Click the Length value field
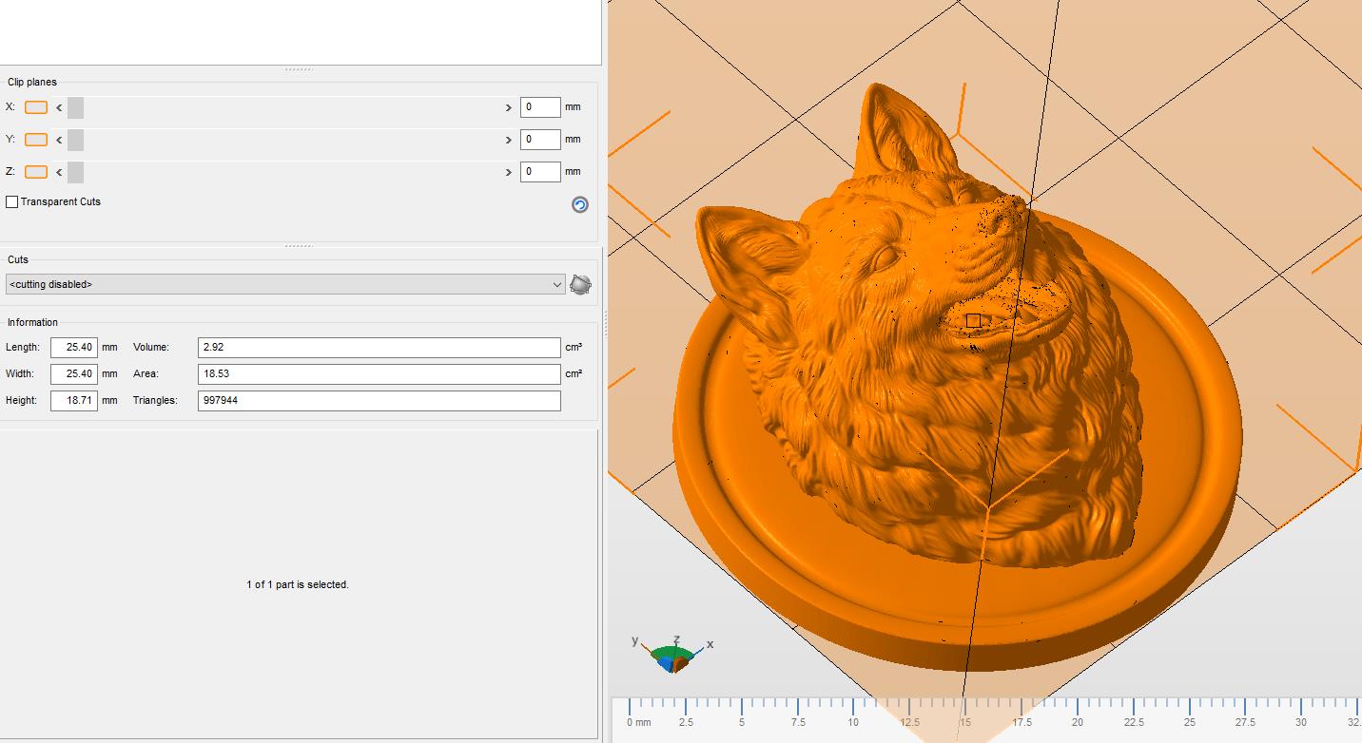Screen dimensions: 1362x743 click(x=74, y=348)
